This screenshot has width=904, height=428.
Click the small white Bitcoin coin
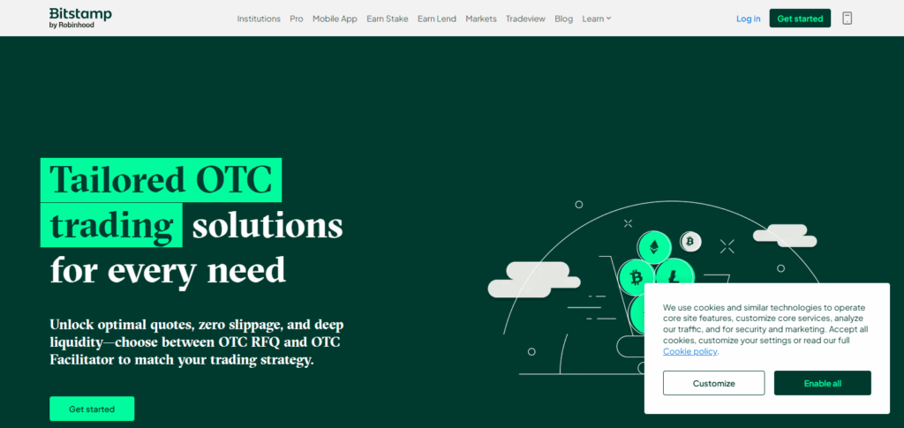tap(690, 241)
